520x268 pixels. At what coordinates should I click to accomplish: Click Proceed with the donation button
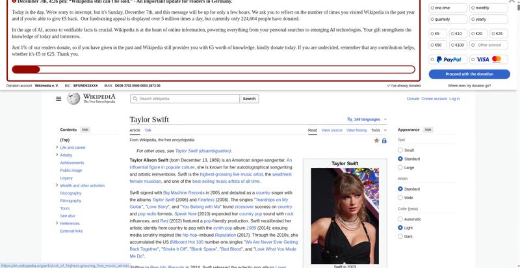point(469,74)
